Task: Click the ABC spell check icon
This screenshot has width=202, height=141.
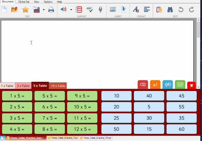Action: pyautogui.click(x=89, y=10)
